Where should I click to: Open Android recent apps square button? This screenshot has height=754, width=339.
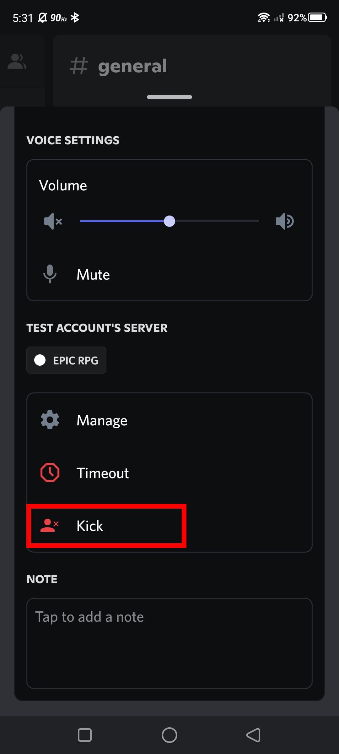click(85, 735)
